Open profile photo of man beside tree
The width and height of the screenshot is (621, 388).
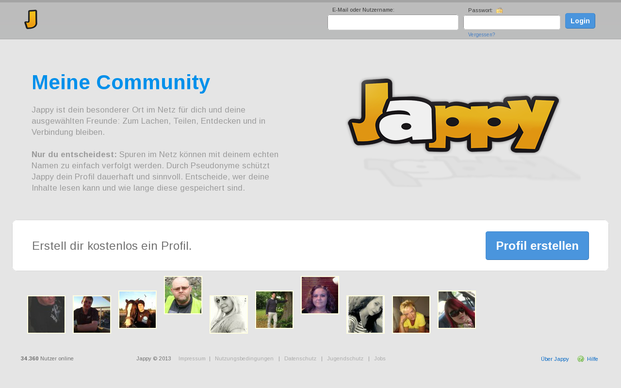pos(274,310)
